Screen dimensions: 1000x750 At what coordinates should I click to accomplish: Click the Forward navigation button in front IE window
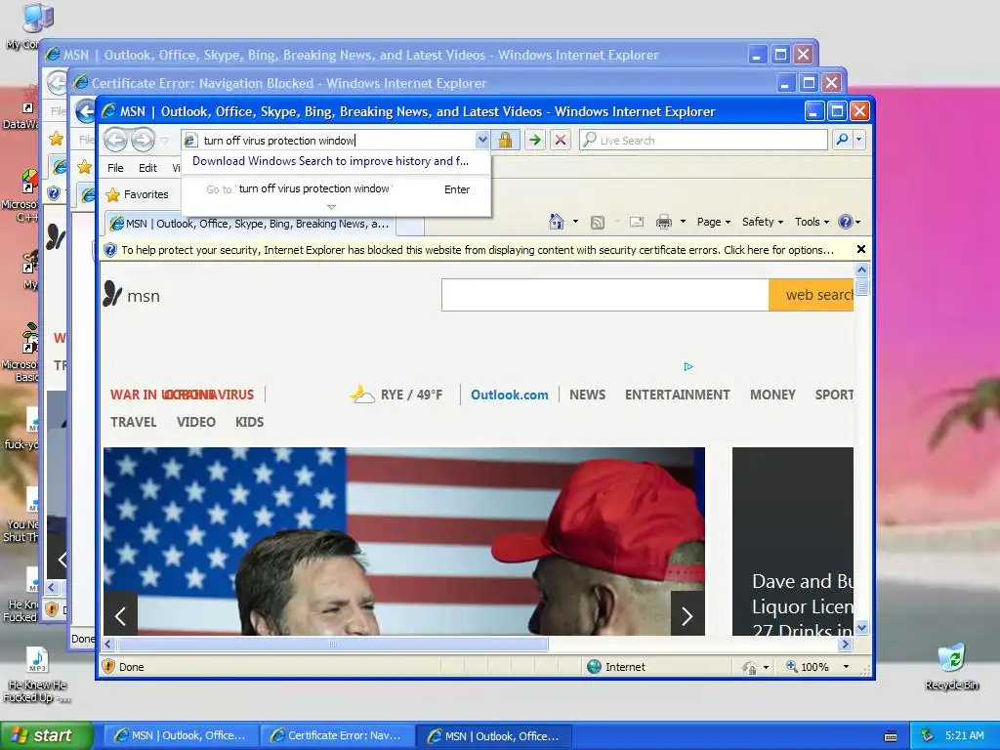(143, 140)
